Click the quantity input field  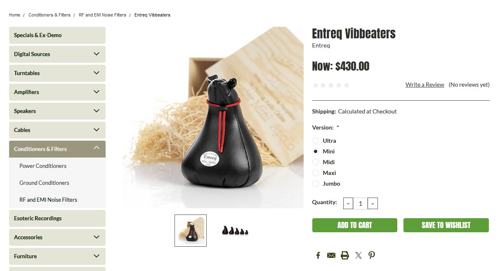coord(360,203)
